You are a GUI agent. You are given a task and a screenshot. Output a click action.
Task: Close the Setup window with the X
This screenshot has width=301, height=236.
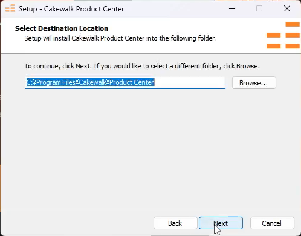pyautogui.click(x=287, y=8)
